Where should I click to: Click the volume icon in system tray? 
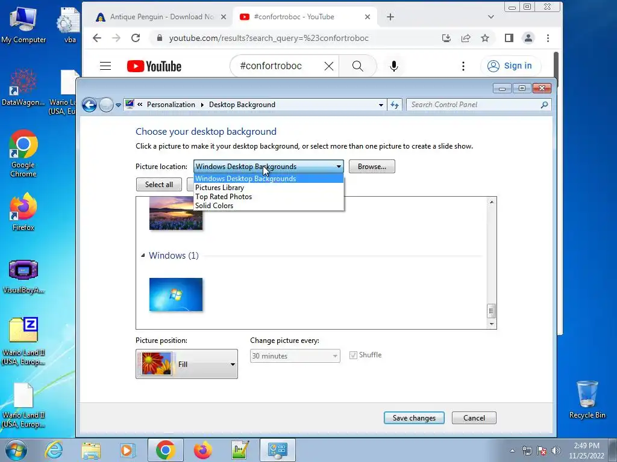pos(556,451)
